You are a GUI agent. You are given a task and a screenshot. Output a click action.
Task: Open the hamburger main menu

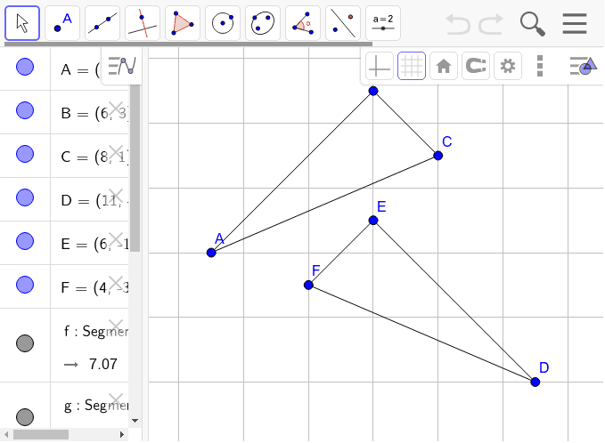coord(575,23)
